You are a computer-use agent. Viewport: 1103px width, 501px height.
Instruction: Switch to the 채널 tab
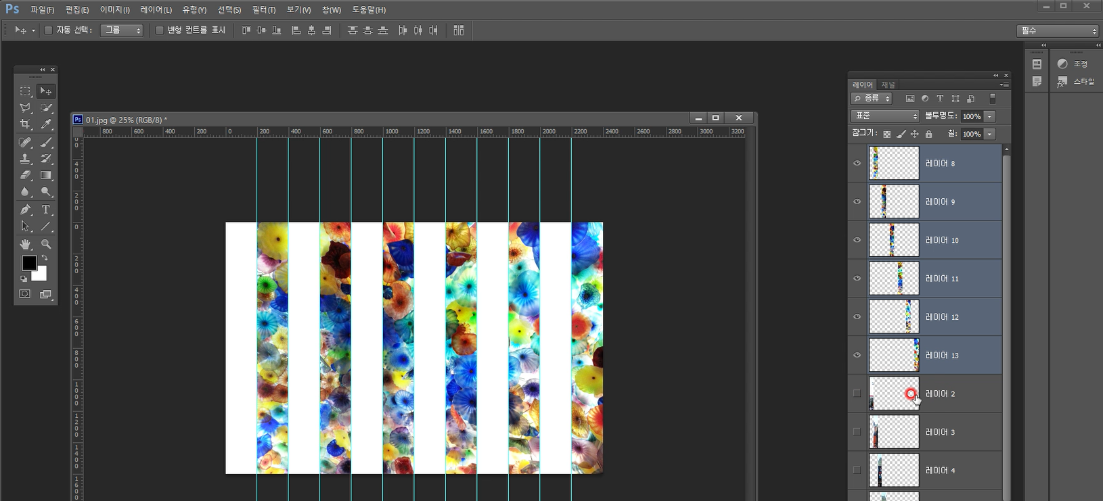tap(888, 85)
